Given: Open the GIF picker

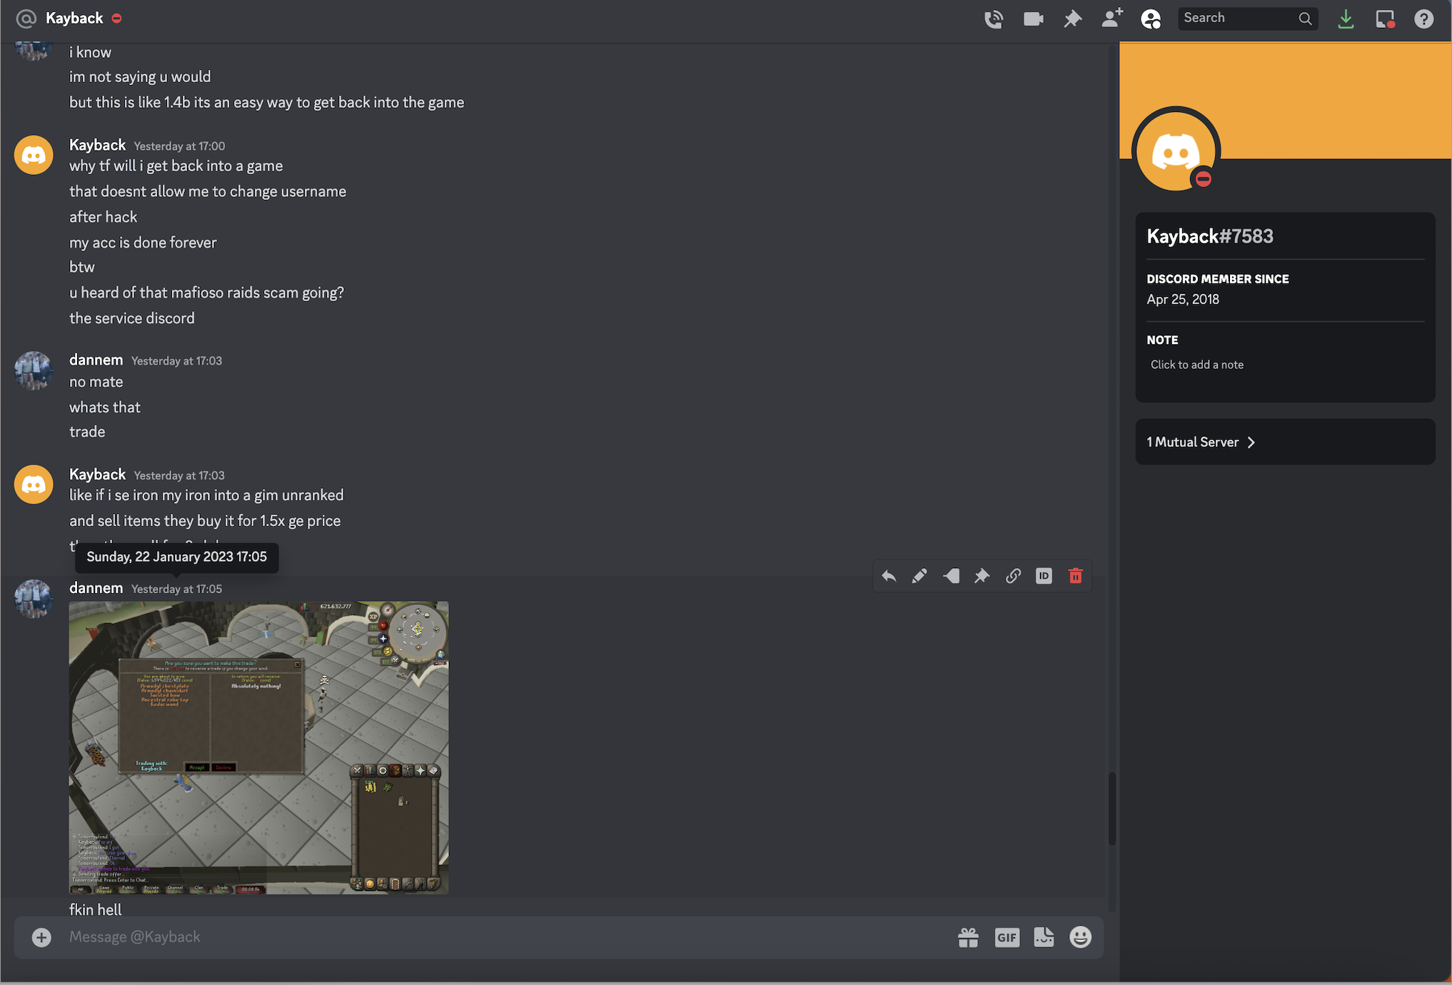Looking at the screenshot, I should 1007,937.
